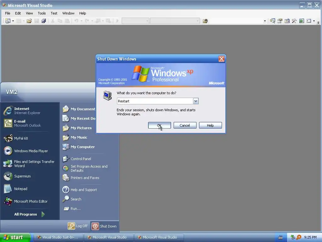Viewport: 322px width, 242px height.
Task: Confirm restart with the OK button
Action: pos(159,125)
